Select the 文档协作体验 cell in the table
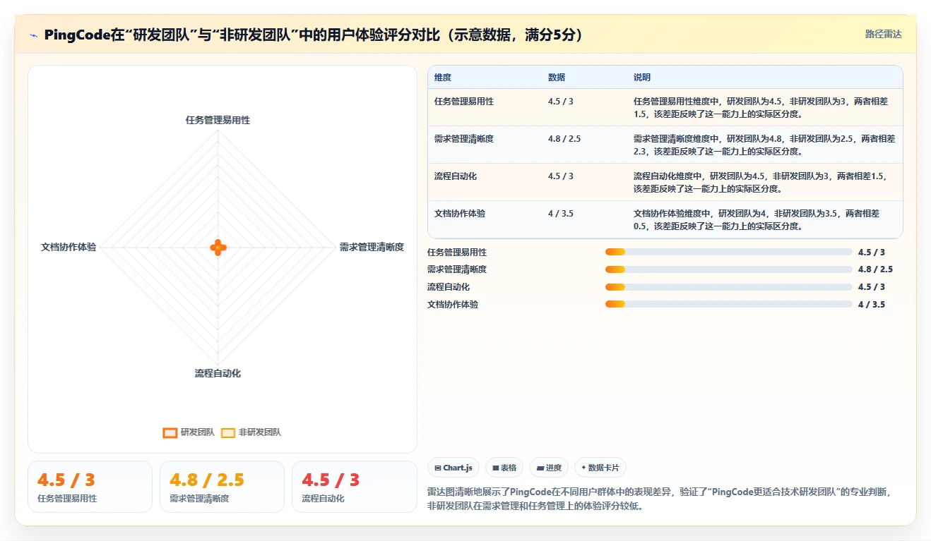The width and height of the screenshot is (931, 541). 460,214
